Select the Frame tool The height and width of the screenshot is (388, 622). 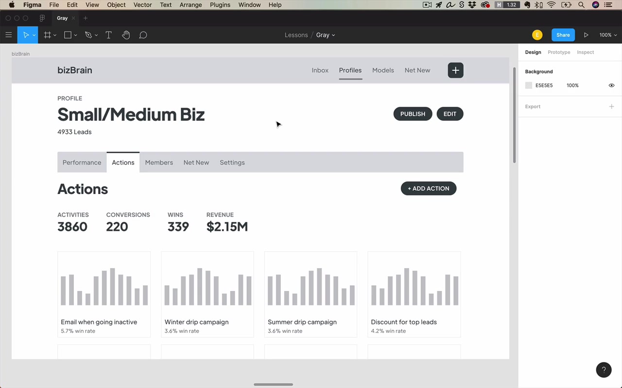[x=47, y=35]
